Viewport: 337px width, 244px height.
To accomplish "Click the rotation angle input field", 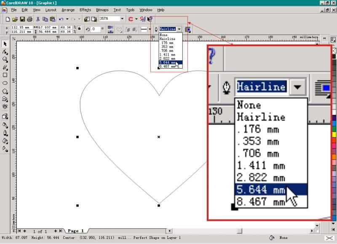I will click(95, 29).
